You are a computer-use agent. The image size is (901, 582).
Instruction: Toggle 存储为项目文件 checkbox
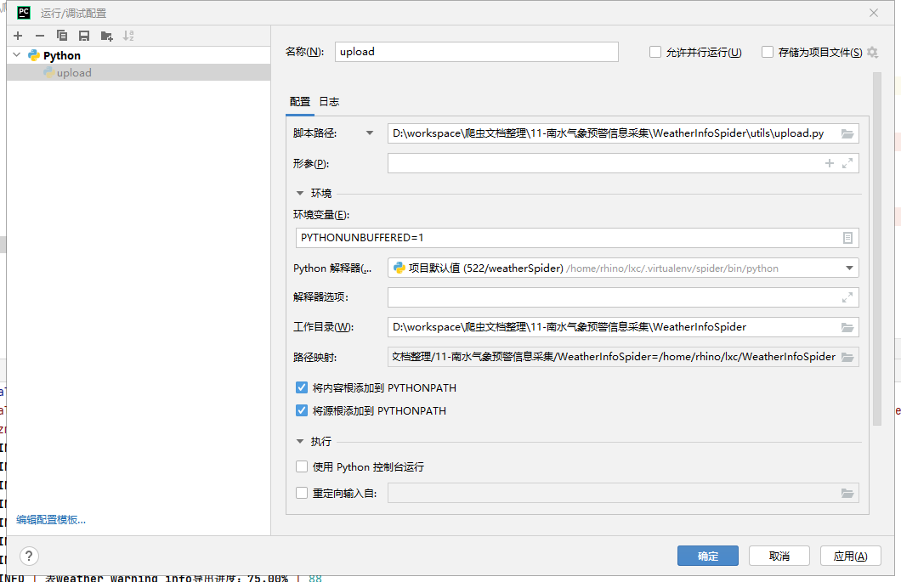pyautogui.click(x=768, y=52)
